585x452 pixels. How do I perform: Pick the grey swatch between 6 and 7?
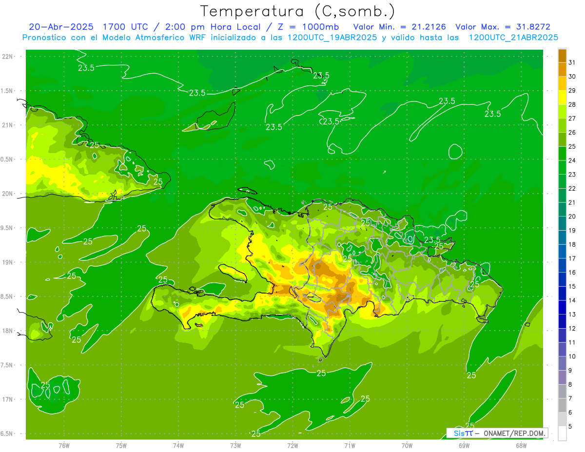click(562, 405)
